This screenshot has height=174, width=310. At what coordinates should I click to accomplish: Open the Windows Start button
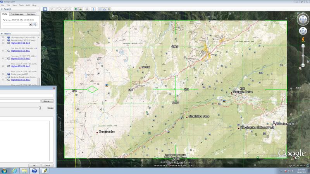(x=4, y=171)
